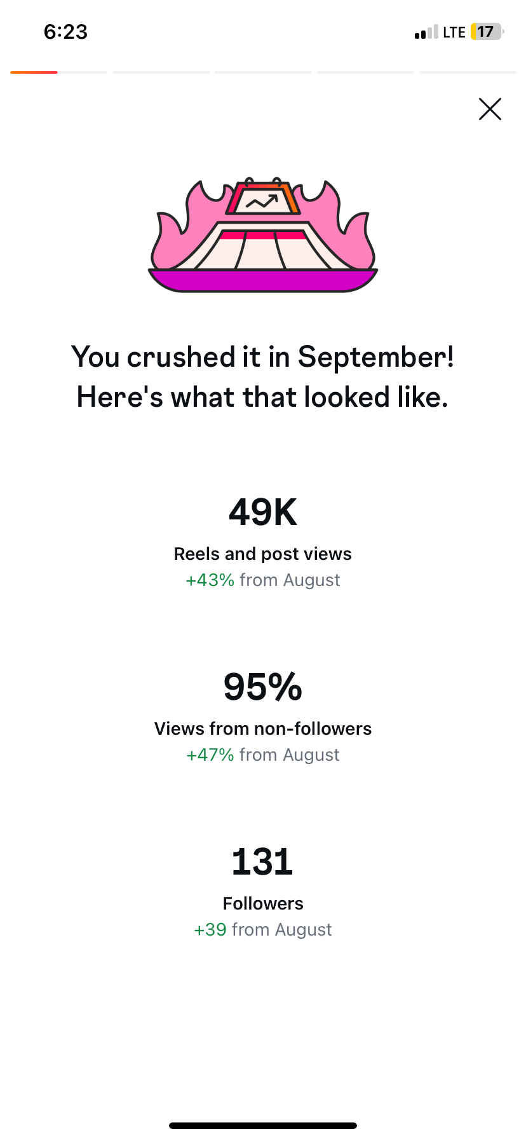Open the Reels and post views label

(x=263, y=554)
